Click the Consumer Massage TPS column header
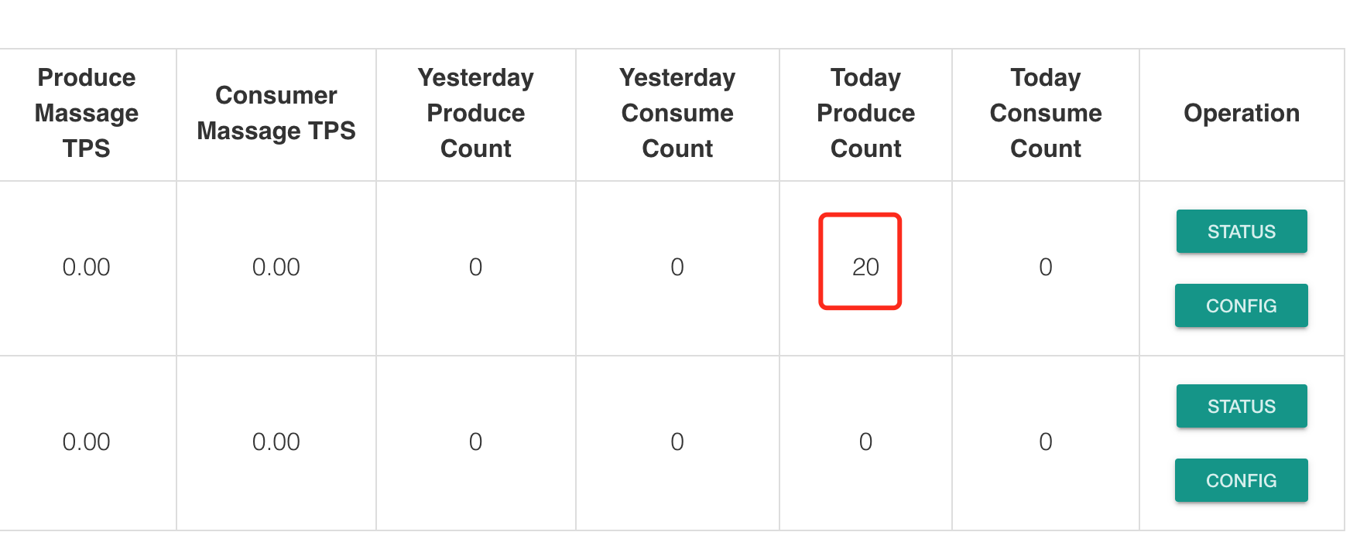This screenshot has height=549, width=1367. (276, 113)
